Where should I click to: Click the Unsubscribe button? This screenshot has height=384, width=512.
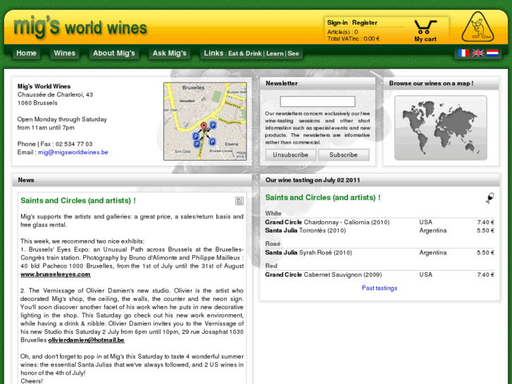coord(291,155)
